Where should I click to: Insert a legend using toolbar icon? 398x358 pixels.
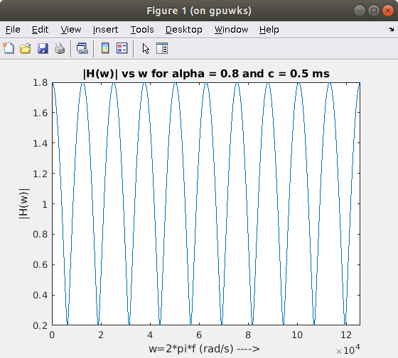click(122, 48)
